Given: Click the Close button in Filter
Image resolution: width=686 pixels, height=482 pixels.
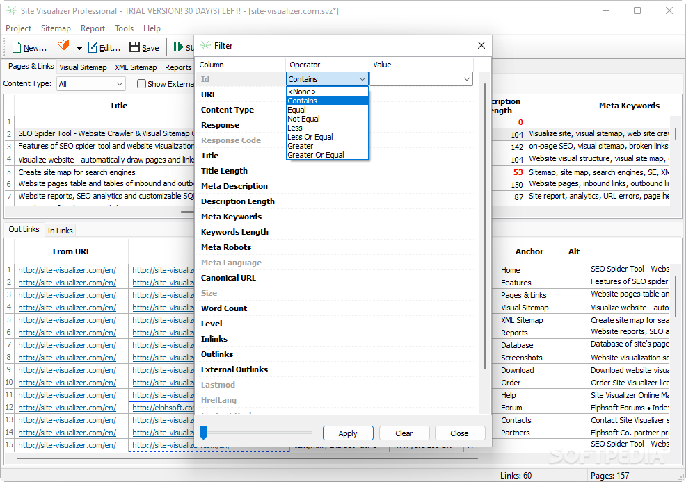Looking at the screenshot, I should [x=459, y=433].
